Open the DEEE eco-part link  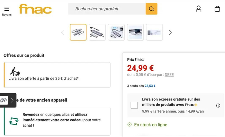coord(169,75)
